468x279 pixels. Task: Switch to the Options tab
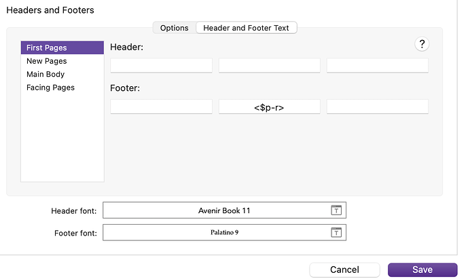coord(175,28)
